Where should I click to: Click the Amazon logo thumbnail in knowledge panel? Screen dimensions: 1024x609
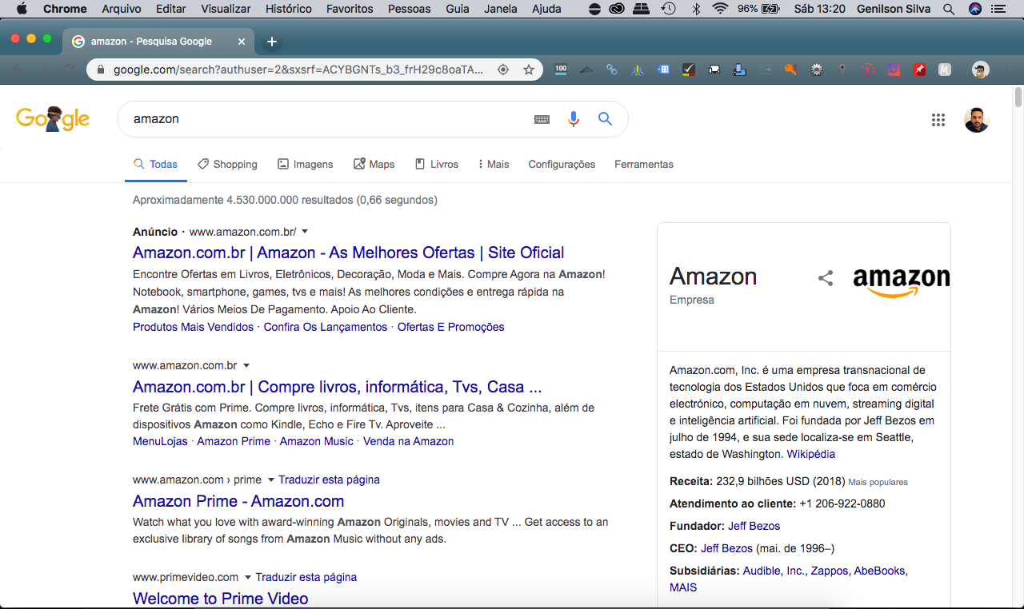(902, 282)
